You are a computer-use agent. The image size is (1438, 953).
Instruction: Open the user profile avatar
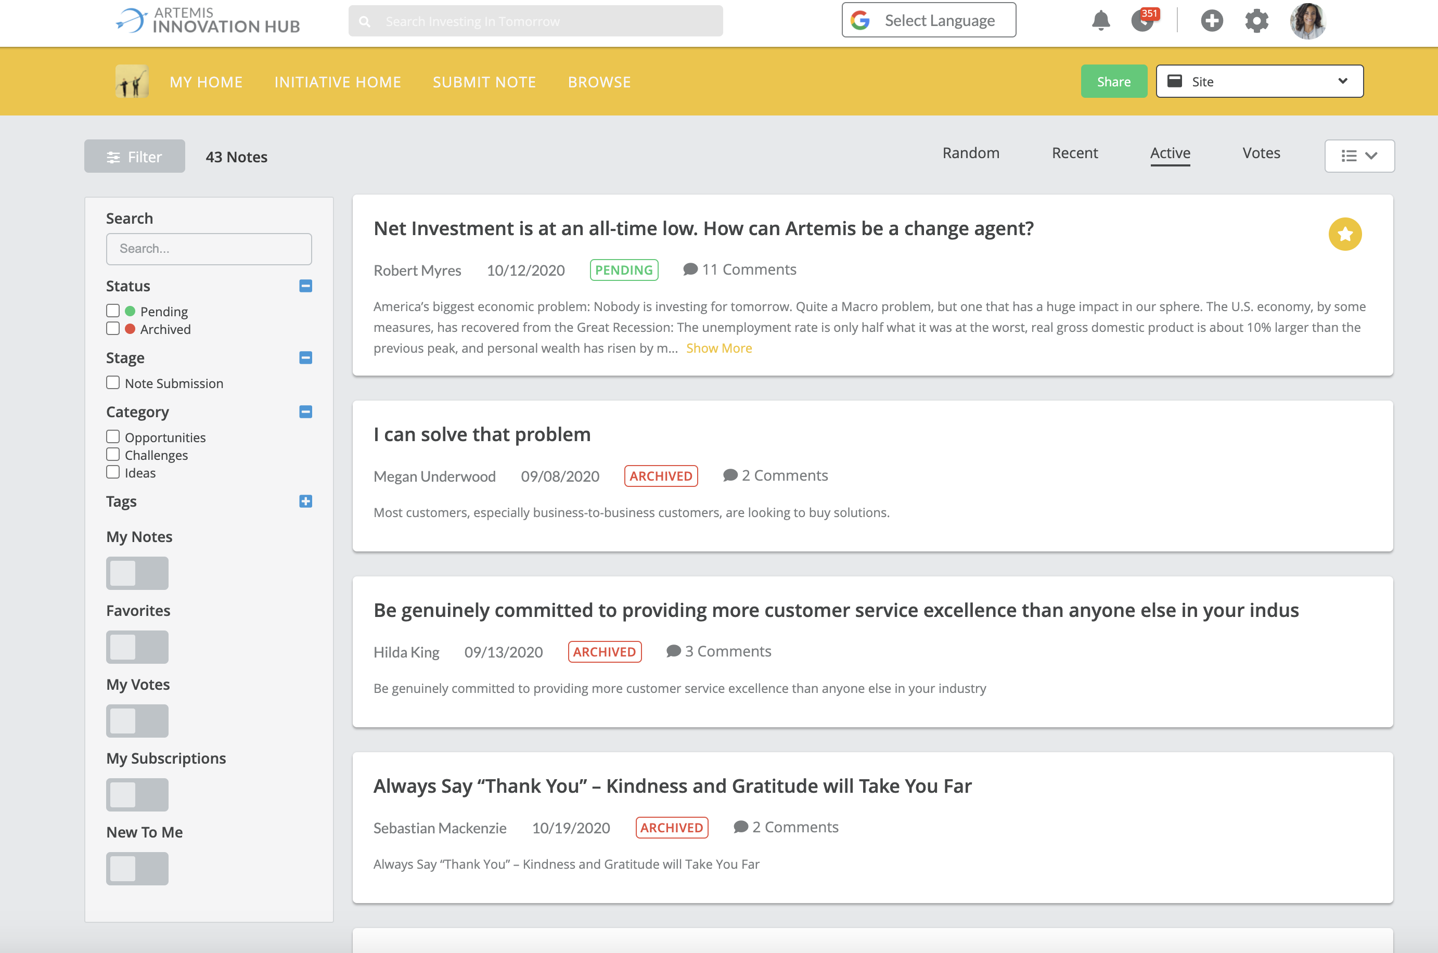click(1307, 21)
